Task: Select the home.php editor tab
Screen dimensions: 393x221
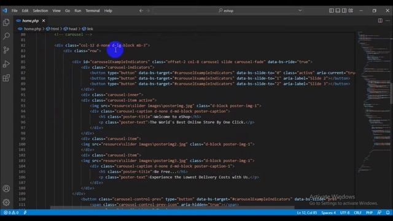Action: (31, 20)
